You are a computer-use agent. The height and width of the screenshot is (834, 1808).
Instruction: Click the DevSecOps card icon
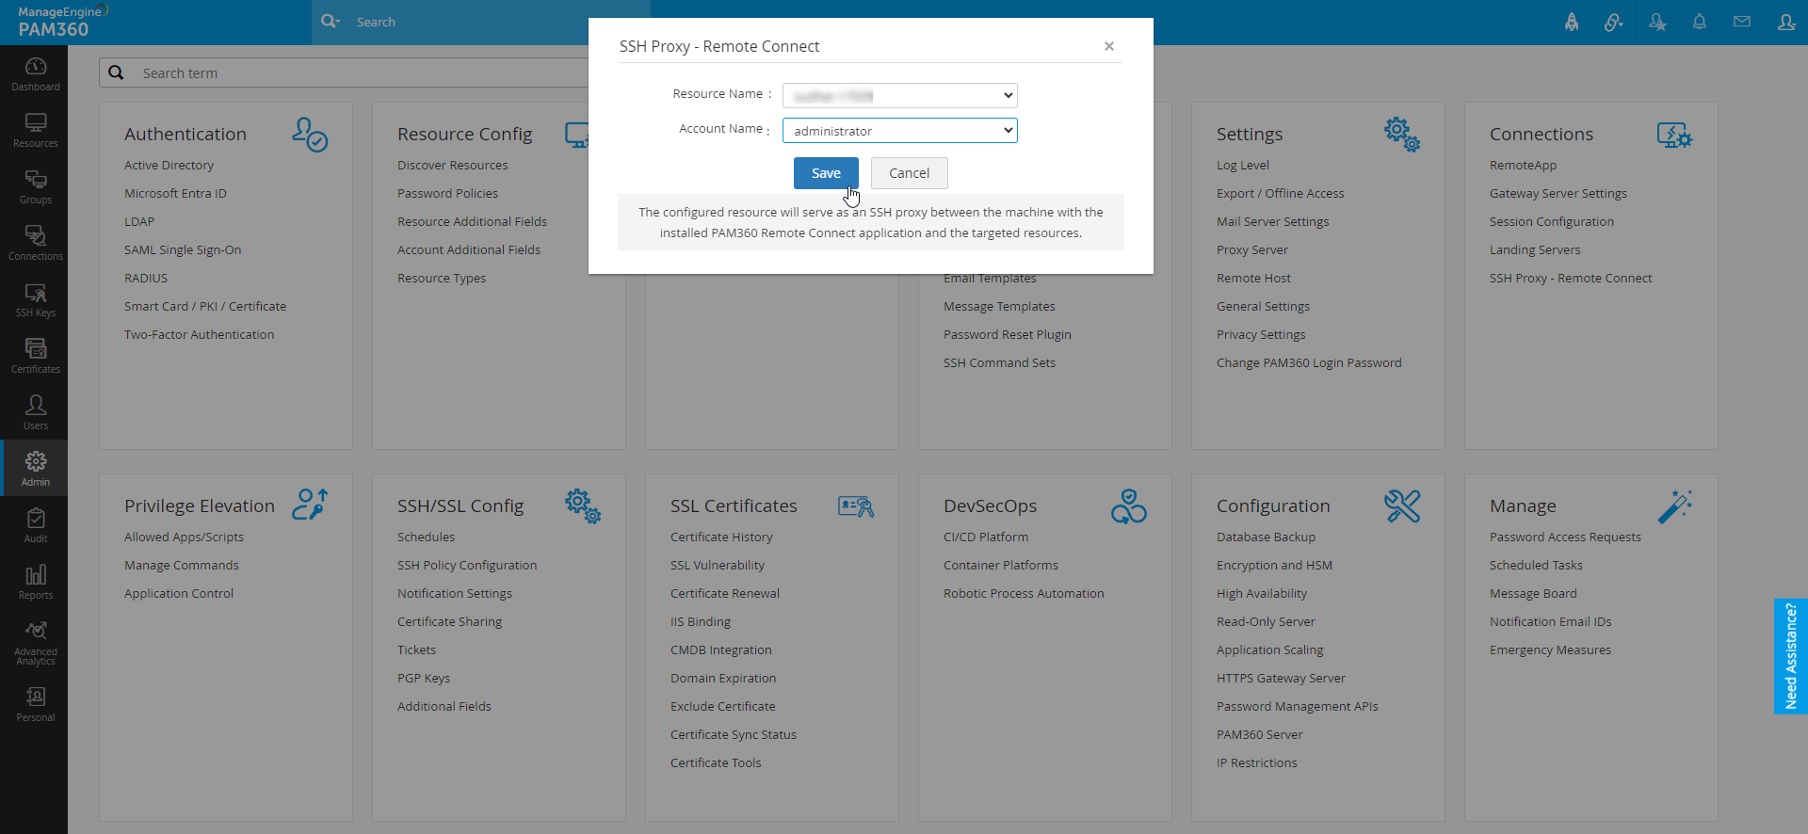(1129, 505)
